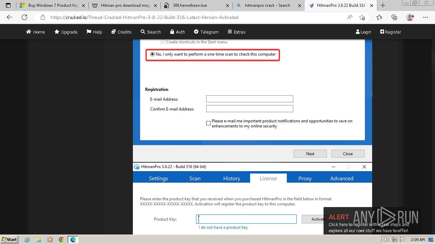The image size is (435, 244).
Task: Close the Hitman pro download tab
Action: pos(155,5)
